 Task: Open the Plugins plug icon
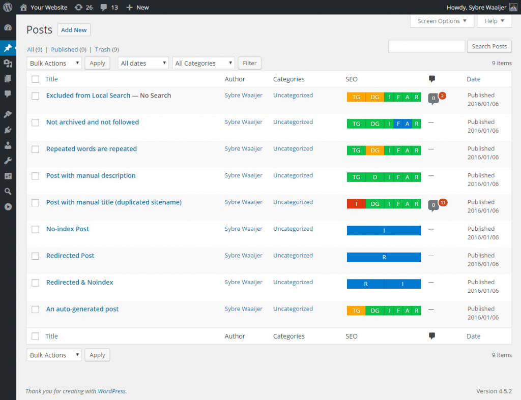coord(8,130)
